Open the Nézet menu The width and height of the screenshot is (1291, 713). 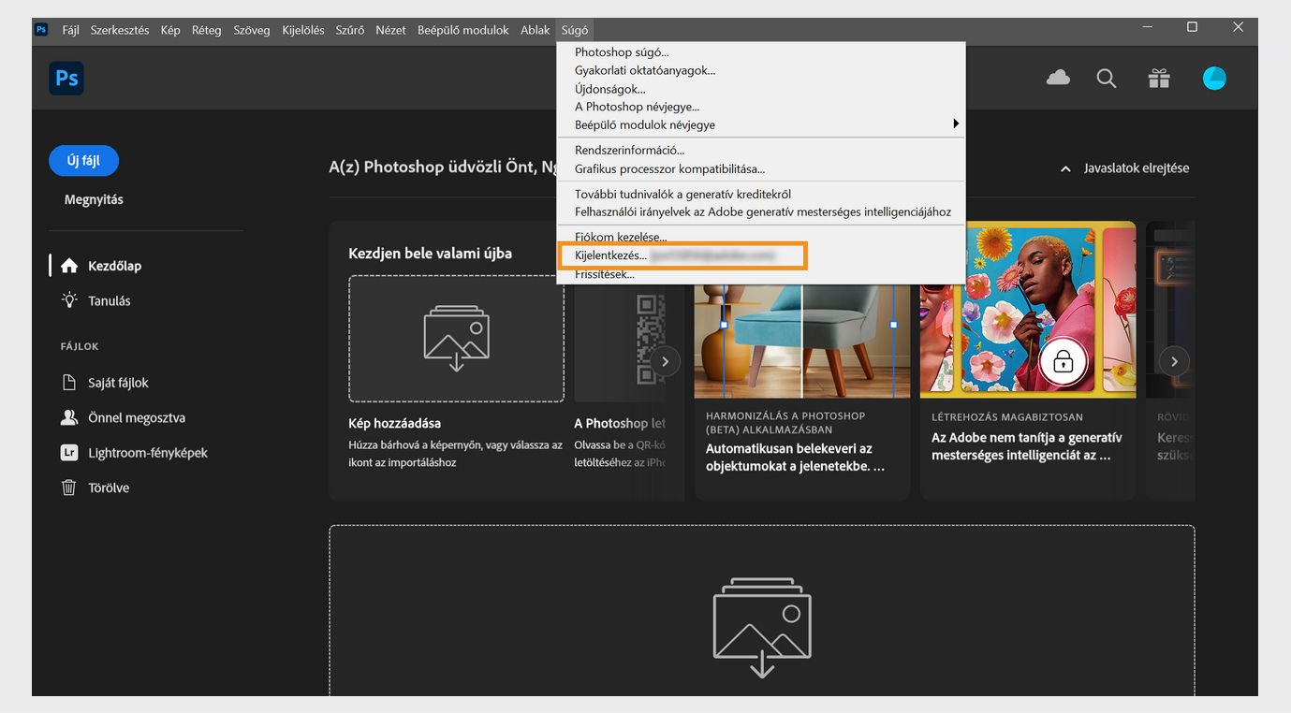390,30
